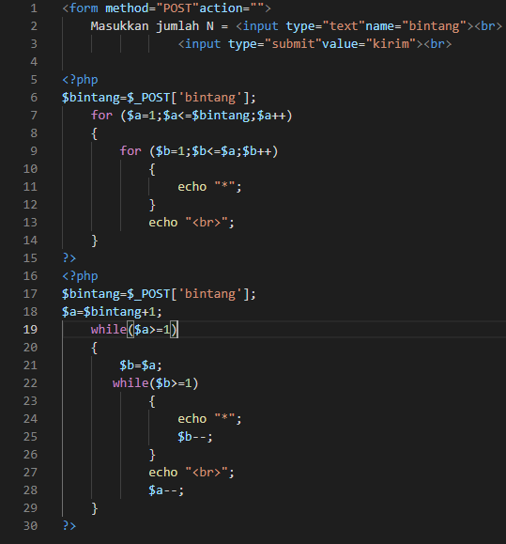Click line number 22 in the gutter
Image resolution: width=506 pixels, height=544 pixels.
(30, 383)
